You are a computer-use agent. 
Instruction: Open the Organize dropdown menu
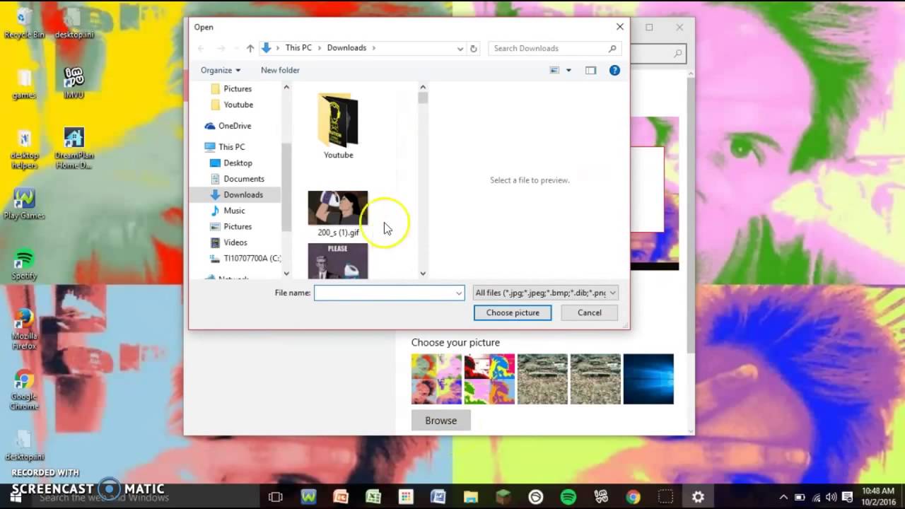click(221, 70)
